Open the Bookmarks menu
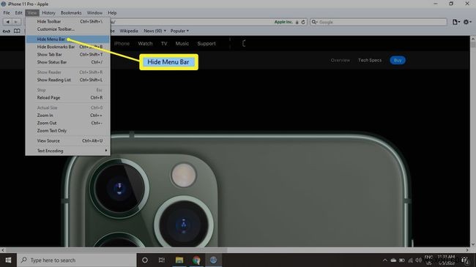The height and width of the screenshot is (267, 476). (71, 12)
